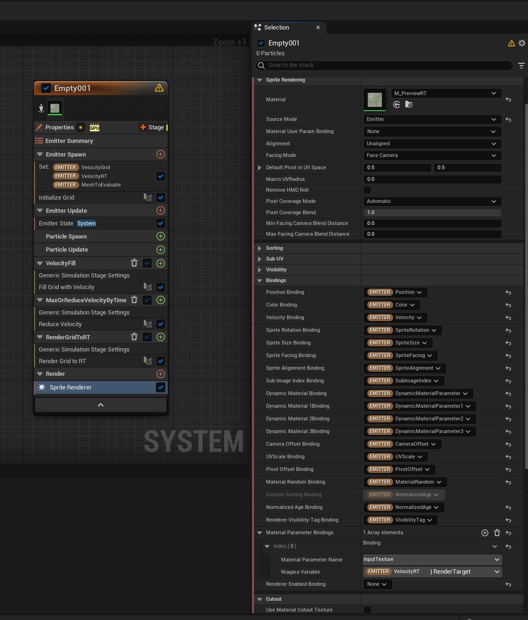Image resolution: width=528 pixels, height=620 pixels.
Task: Click the warning icon in Selection panel header
Action: 512,43
